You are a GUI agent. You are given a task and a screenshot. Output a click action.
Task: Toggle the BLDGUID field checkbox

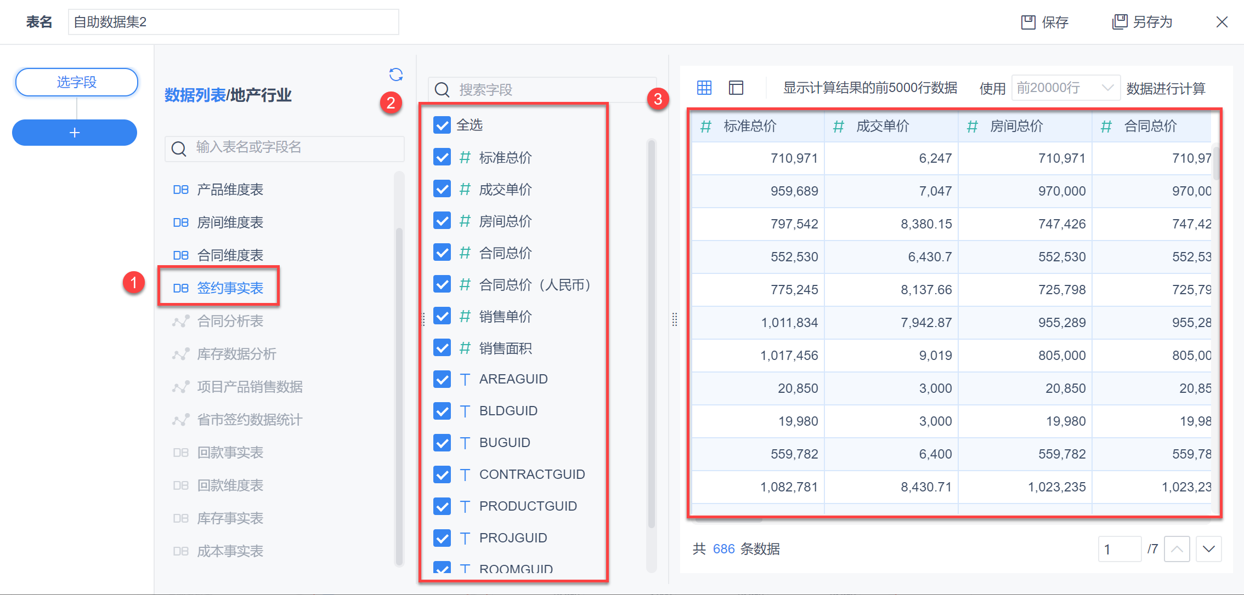tap(442, 411)
